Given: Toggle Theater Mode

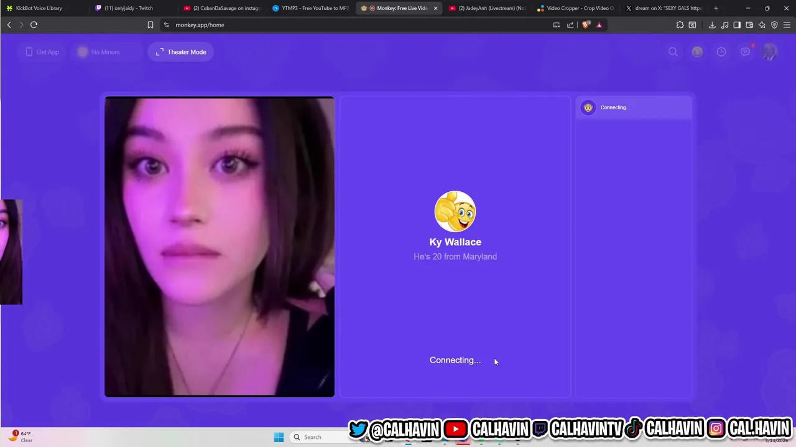Looking at the screenshot, I should tap(181, 52).
